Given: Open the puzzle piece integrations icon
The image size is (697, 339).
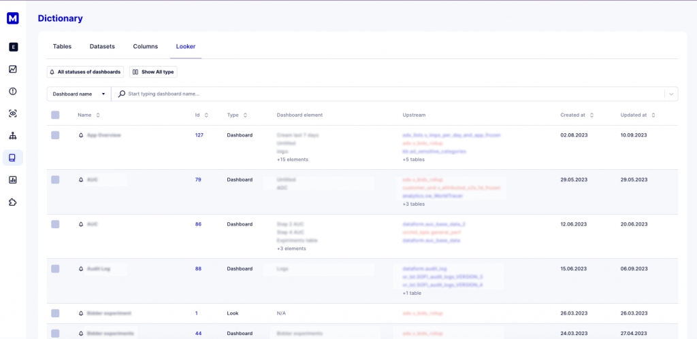Looking at the screenshot, I should pos(13,202).
